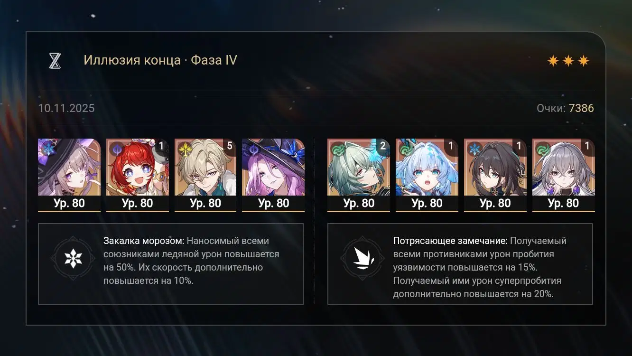
Task: Click the eidolon badge 5 on blond character
Action: [230, 146]
